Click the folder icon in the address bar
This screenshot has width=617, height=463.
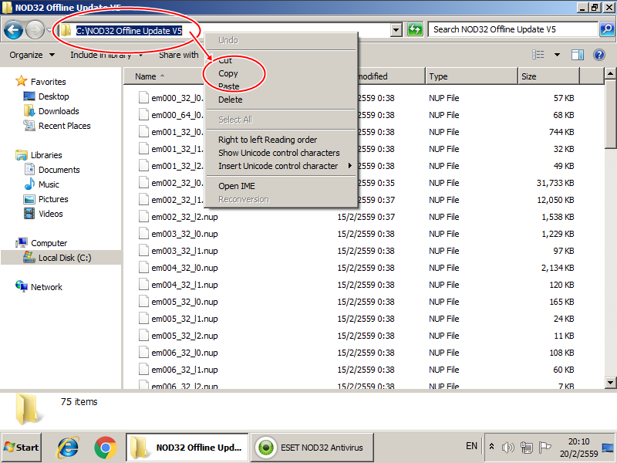(66, 30)
